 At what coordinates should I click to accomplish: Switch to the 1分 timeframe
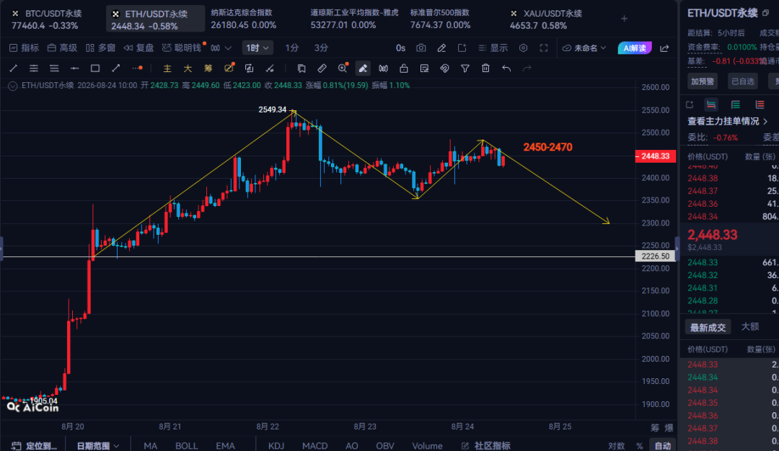(x=291, y=48)
